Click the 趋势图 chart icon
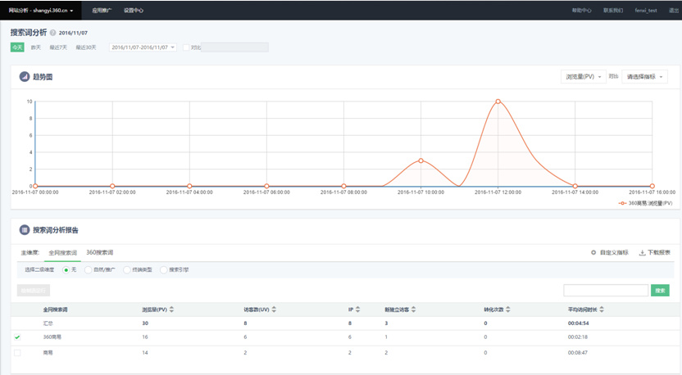Image resolution: width=682 pixels, height=375 pixels. pyautogui.click(x=24, y=77)
